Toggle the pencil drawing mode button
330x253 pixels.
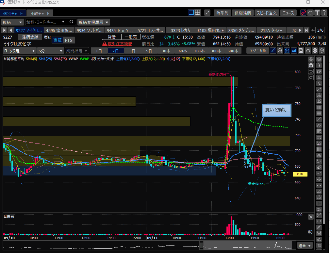pyautogui.click(x=273, y=51)
